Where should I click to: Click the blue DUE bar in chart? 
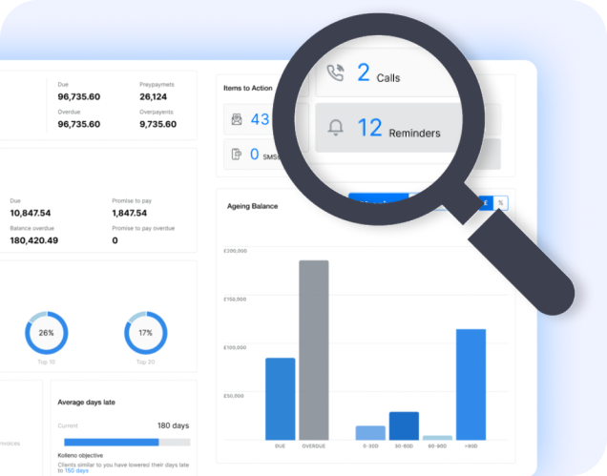(280, 398)
